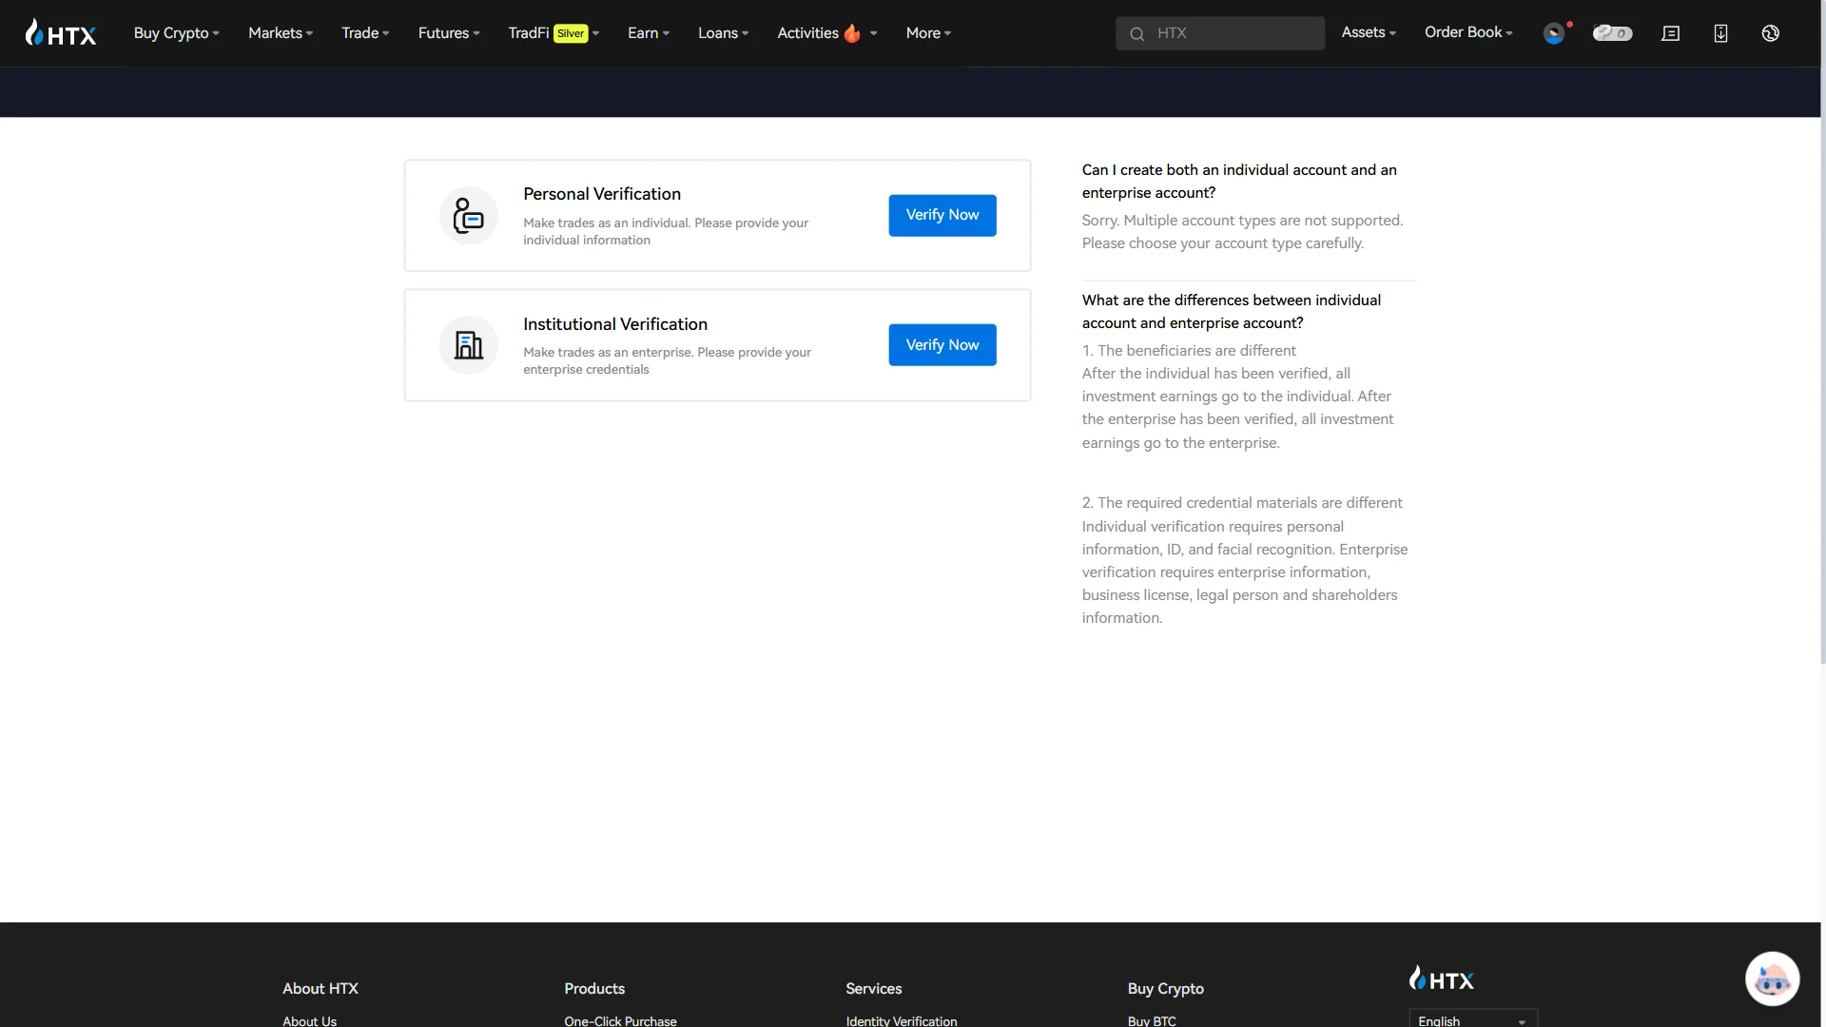Expand the Markets menu
The image size is (1826, 1027).
coord(281,33)
